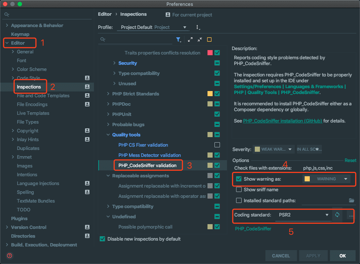Click the Reset options link
This screenshot has width=360, height=264.
click(x=350, y=160)
